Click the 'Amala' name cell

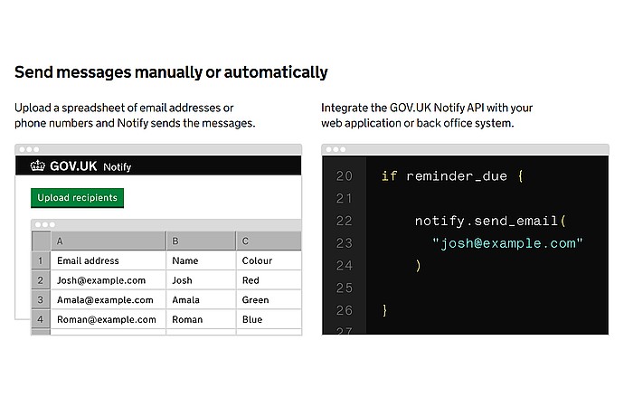[201, 299]
